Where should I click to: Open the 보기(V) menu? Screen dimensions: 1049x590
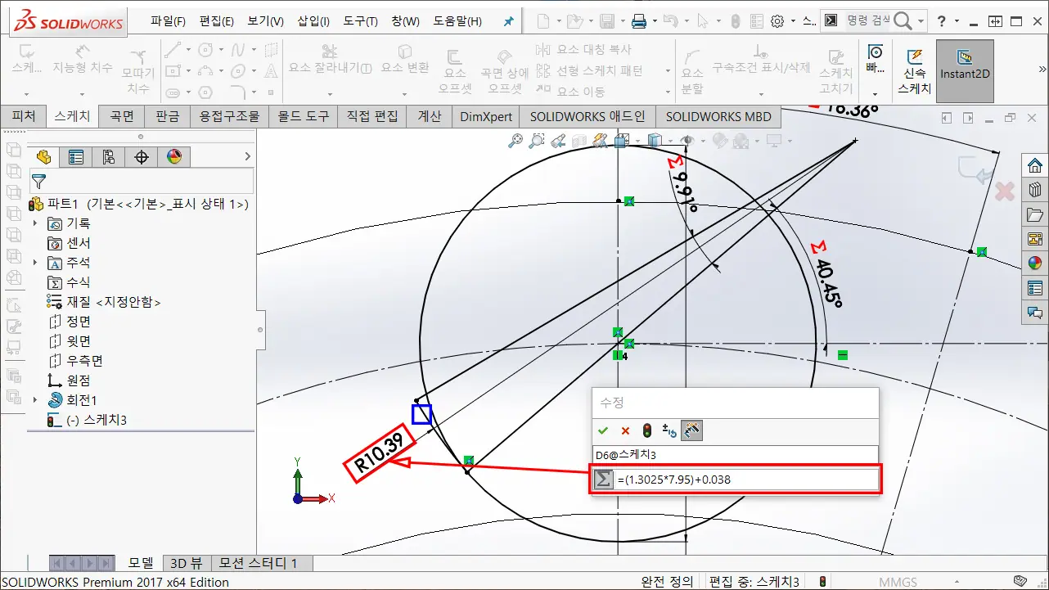pyautogui.click(x=265, y=21)
